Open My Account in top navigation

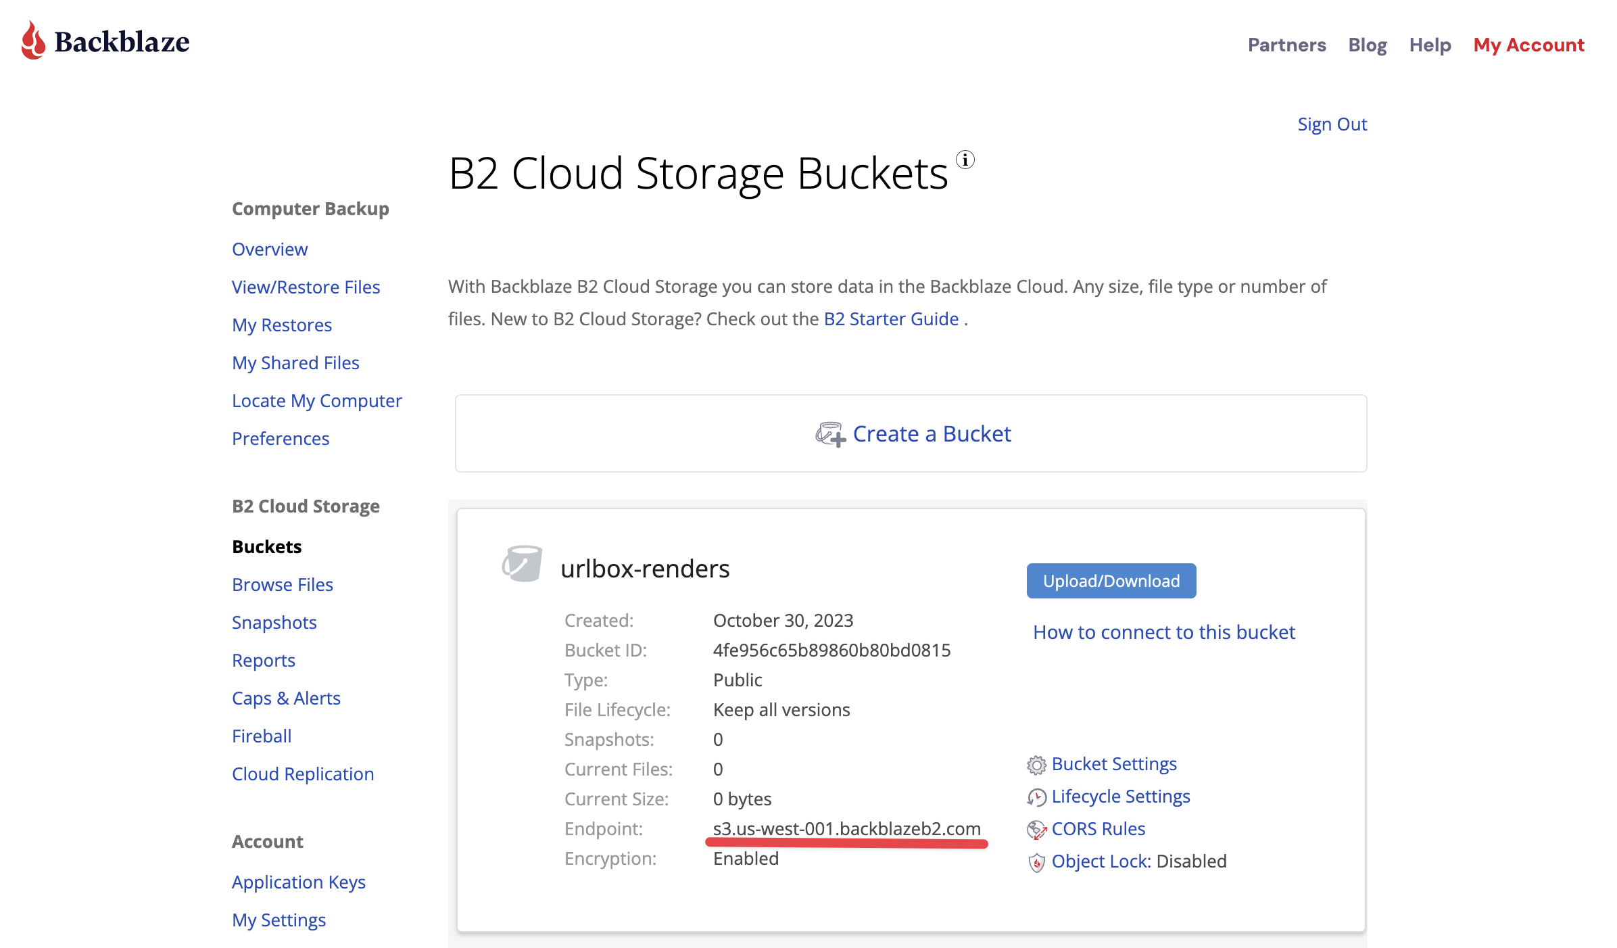tap(1528, 45)
